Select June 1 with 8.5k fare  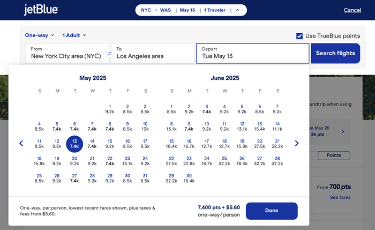[171, 109]
